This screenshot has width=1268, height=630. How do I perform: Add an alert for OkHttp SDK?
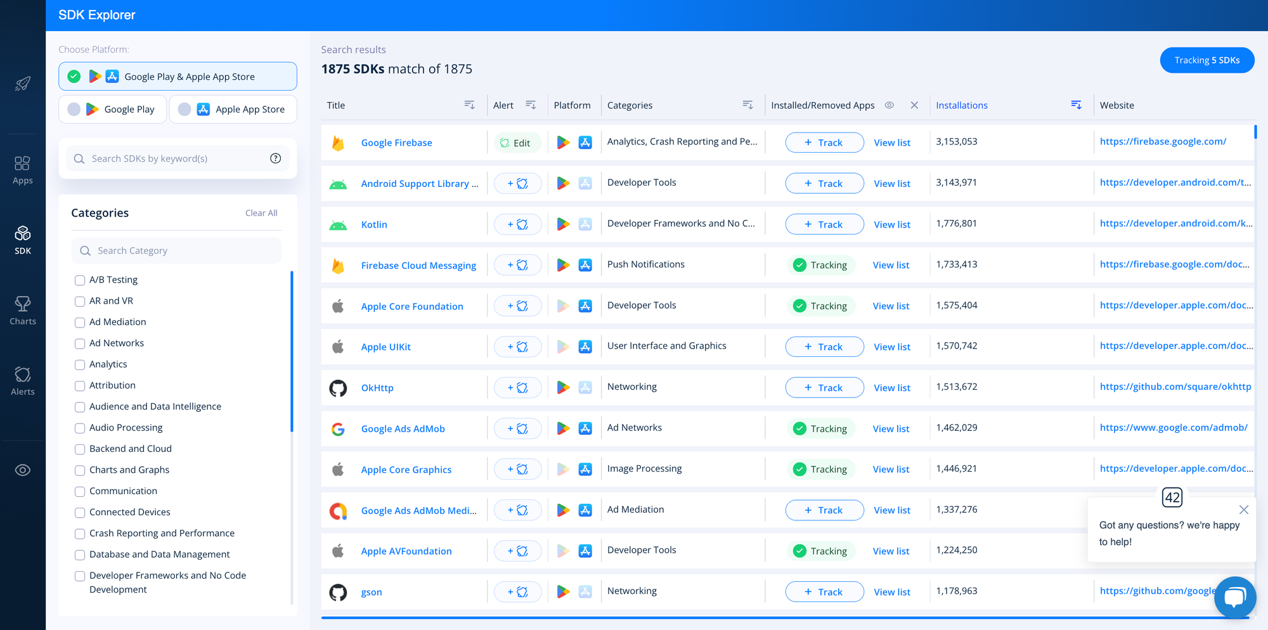(517, 387)
